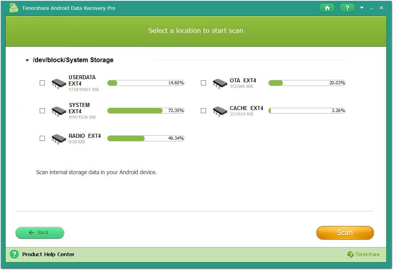Go back with the Back button
This screenshot has width=393, height=270.
point(40,233)
